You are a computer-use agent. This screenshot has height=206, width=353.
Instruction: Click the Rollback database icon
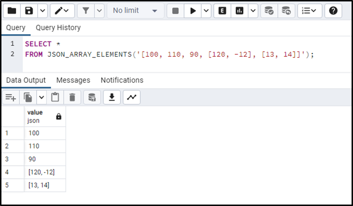pos(286,10)
